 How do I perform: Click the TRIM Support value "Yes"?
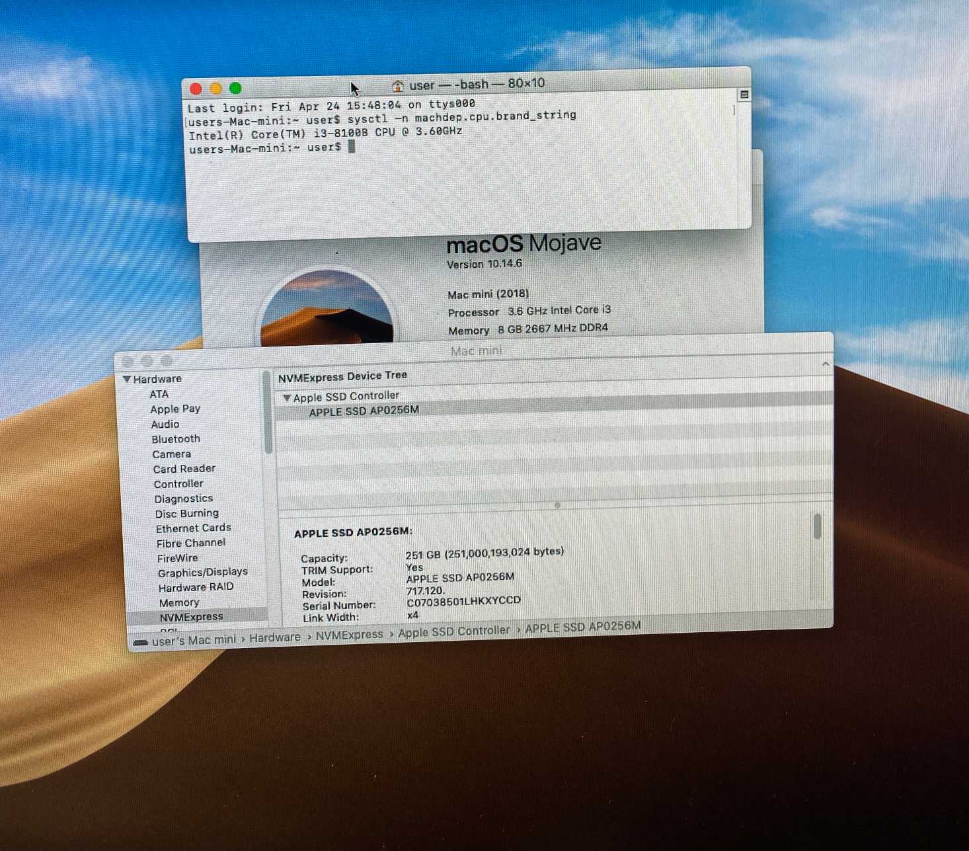(414, 567)
